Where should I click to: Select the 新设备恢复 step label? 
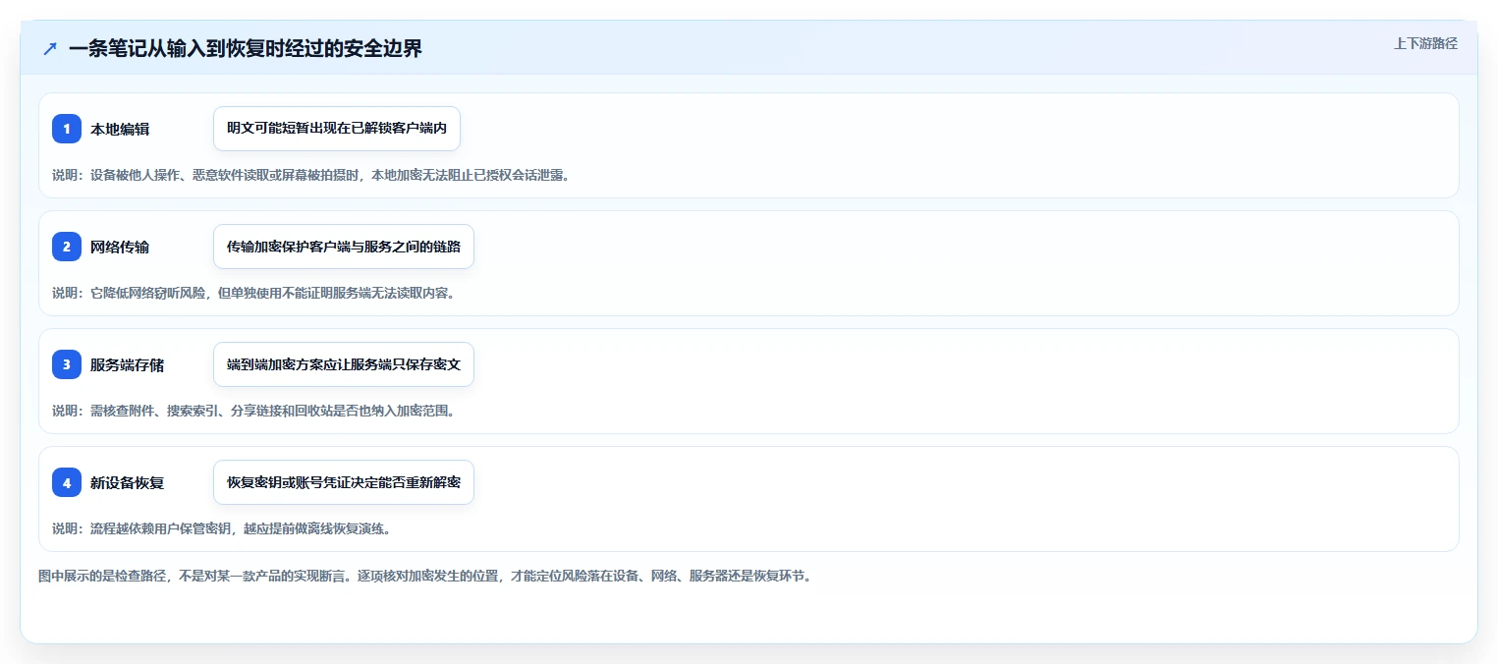128,482
